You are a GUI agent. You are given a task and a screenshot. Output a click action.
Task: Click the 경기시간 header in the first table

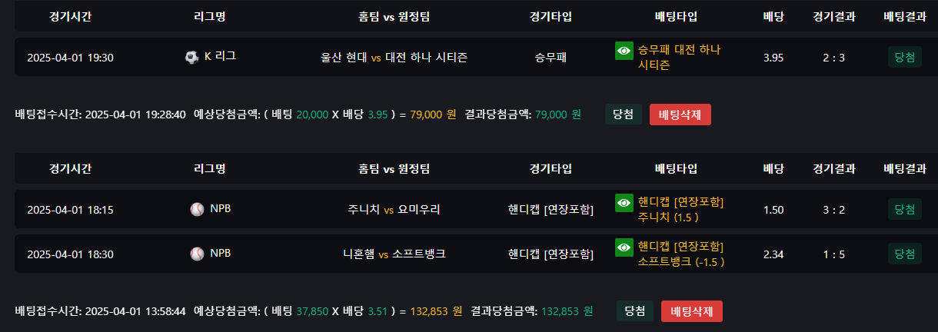click(70, 16)
